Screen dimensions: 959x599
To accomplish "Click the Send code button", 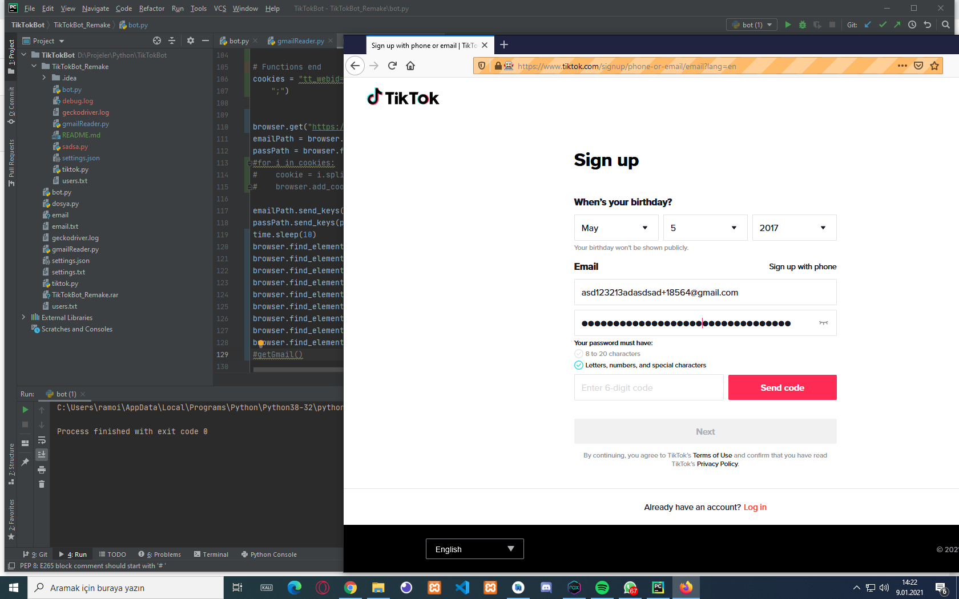I will tap(783, 387).
